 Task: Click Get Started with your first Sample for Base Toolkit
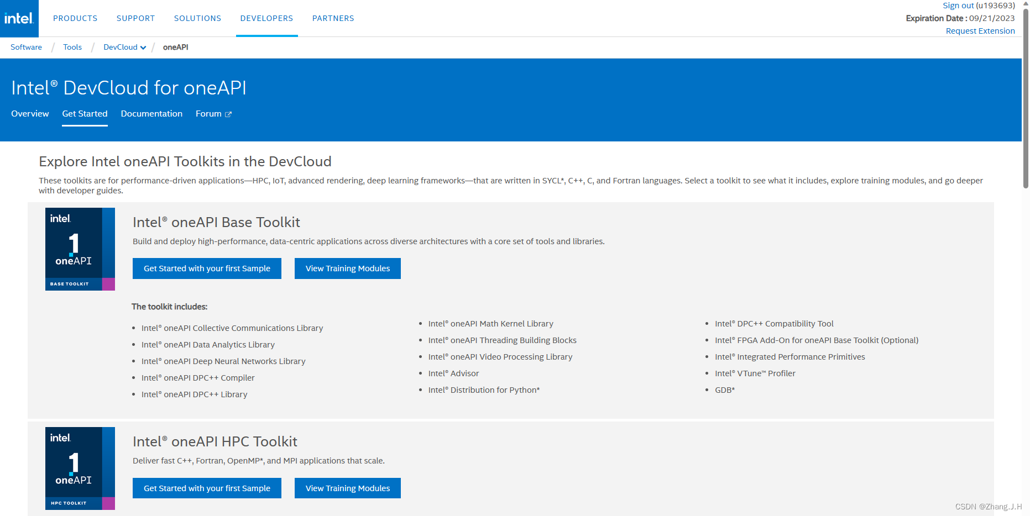(206, 268)
